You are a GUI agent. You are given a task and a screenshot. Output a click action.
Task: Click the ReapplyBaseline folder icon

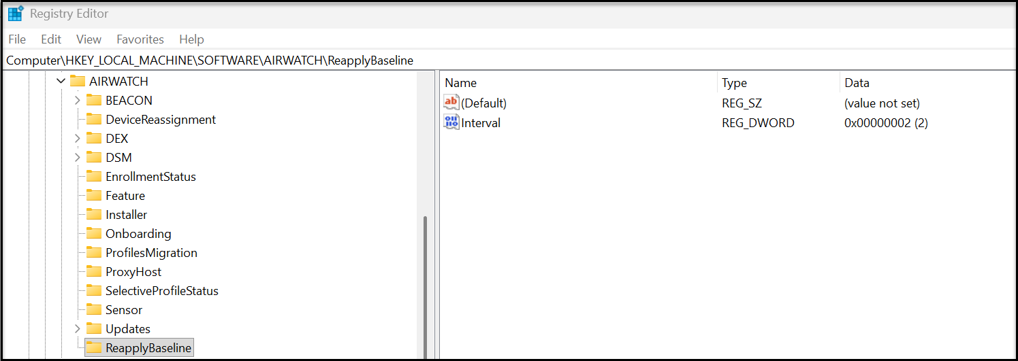tap(94, 348)
